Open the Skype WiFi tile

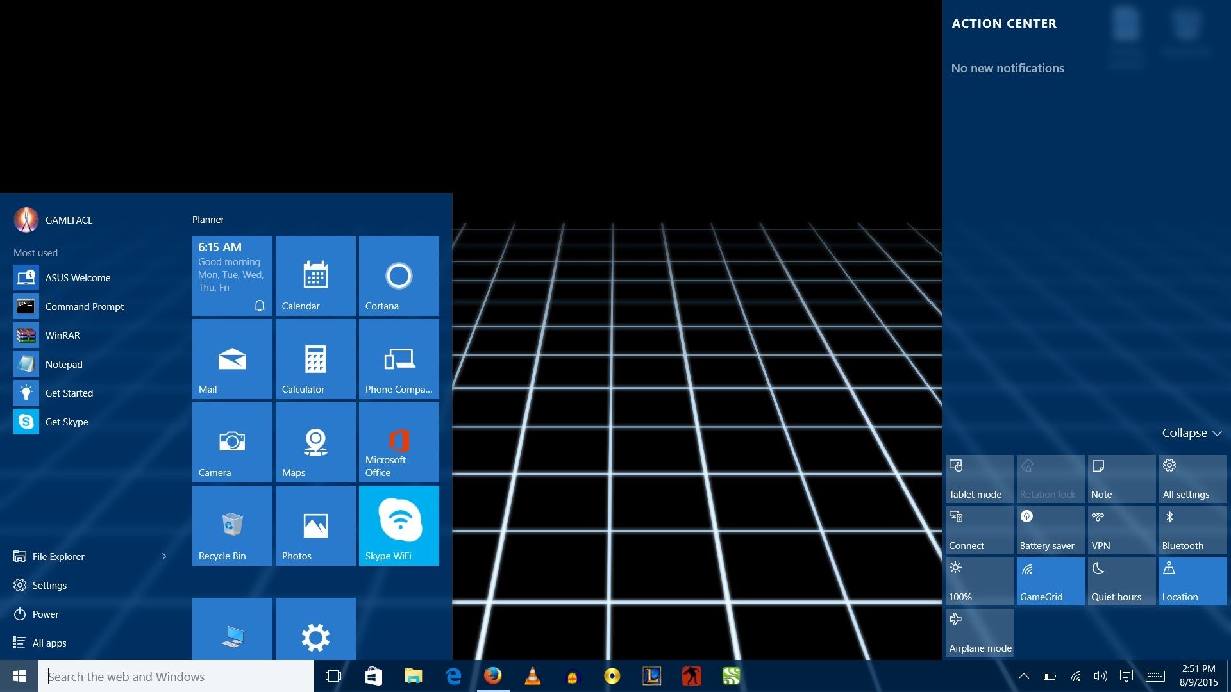point(399,525)
